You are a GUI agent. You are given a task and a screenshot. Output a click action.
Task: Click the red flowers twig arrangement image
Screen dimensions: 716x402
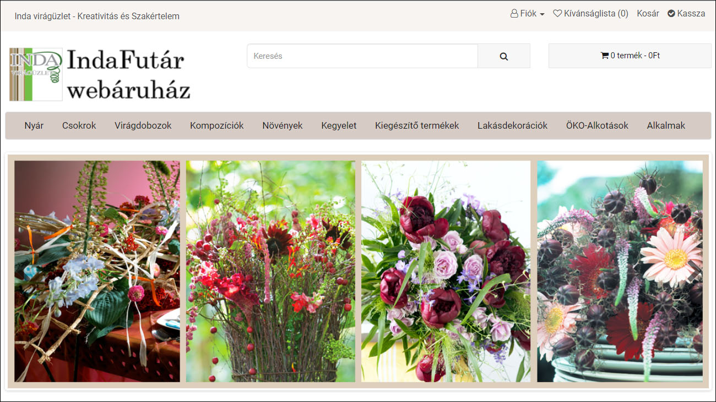(270, 271)
